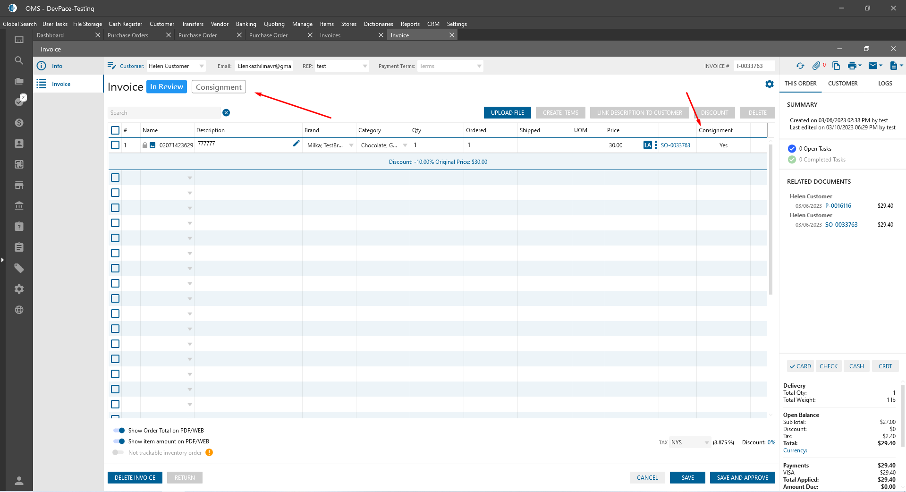
Task: Open the Dictionaries menu
Action: point(379,24)
